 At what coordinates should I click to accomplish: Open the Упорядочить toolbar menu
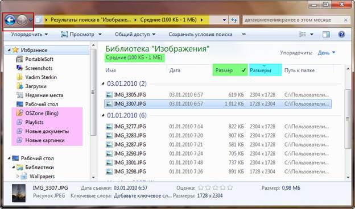click(30, 34)
